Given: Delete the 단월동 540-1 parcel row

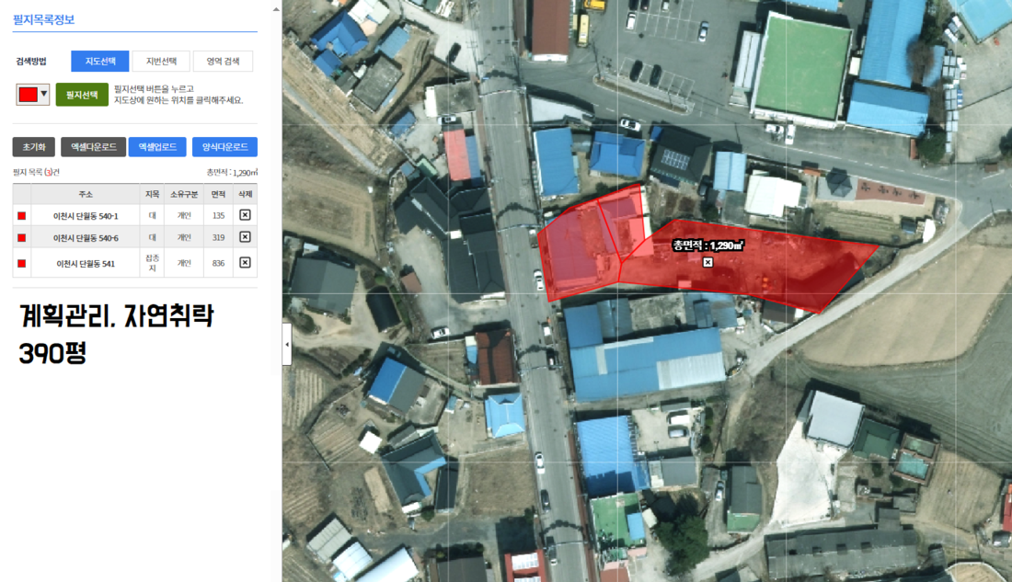Looking at the screenshot, I should 245,215.
